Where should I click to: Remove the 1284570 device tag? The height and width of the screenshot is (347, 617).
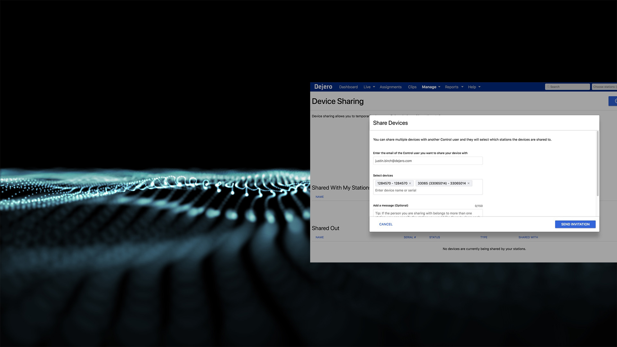pyautogui.click(x=410, y=183)
